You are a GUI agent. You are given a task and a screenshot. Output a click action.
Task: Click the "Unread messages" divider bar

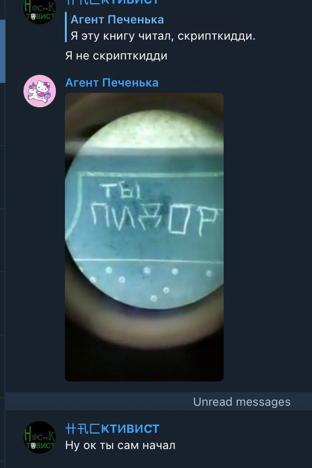[x=159, y=402]
